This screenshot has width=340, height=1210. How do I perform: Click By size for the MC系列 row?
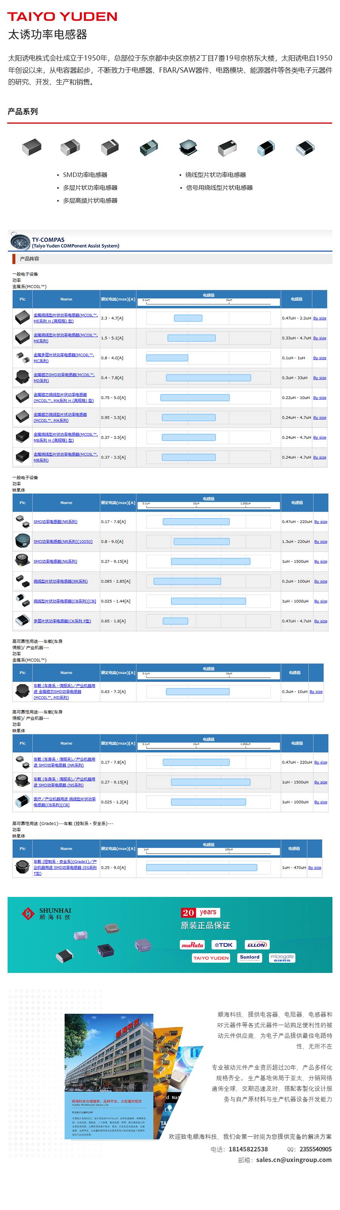320,358
